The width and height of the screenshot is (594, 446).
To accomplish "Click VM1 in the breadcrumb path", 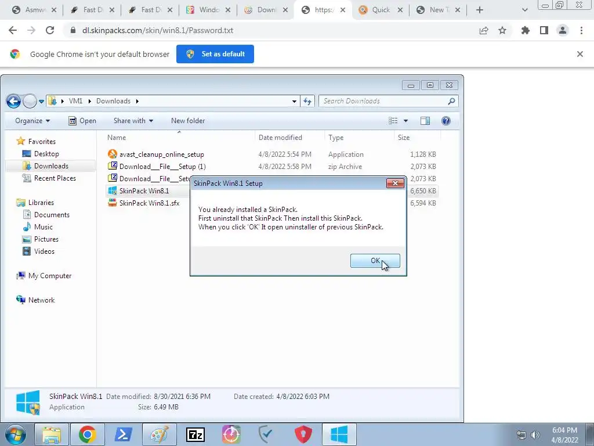I will [x=75, y=101].
